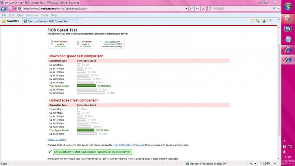Click the 100% zoom level button
This screenshot has height=166, width=295.
(265, 164)
